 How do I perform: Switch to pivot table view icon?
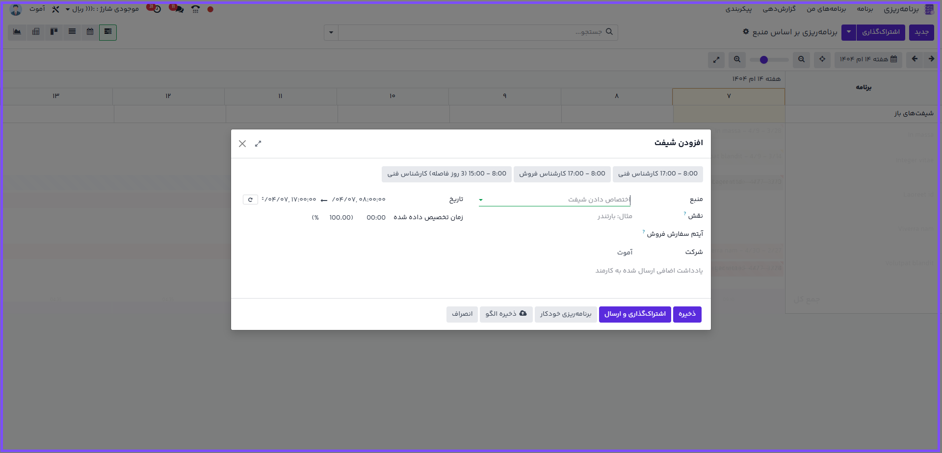pyautogui.click(x=36, y=32)
